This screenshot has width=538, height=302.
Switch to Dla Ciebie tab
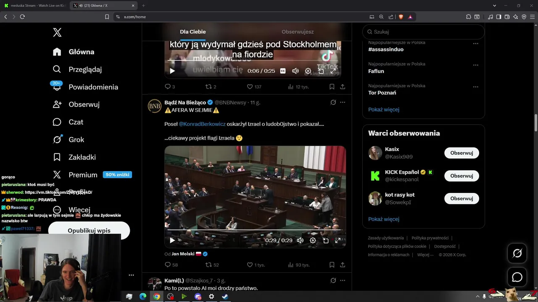(193, 32)
